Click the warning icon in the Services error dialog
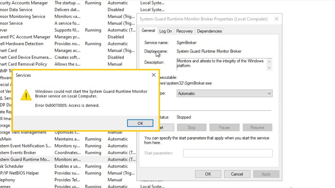 click(26, 95)
